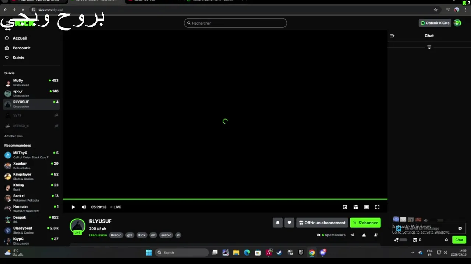The image size is (471, 264).
Task: Toggle theater mode in player
Action: pos(366,207)
